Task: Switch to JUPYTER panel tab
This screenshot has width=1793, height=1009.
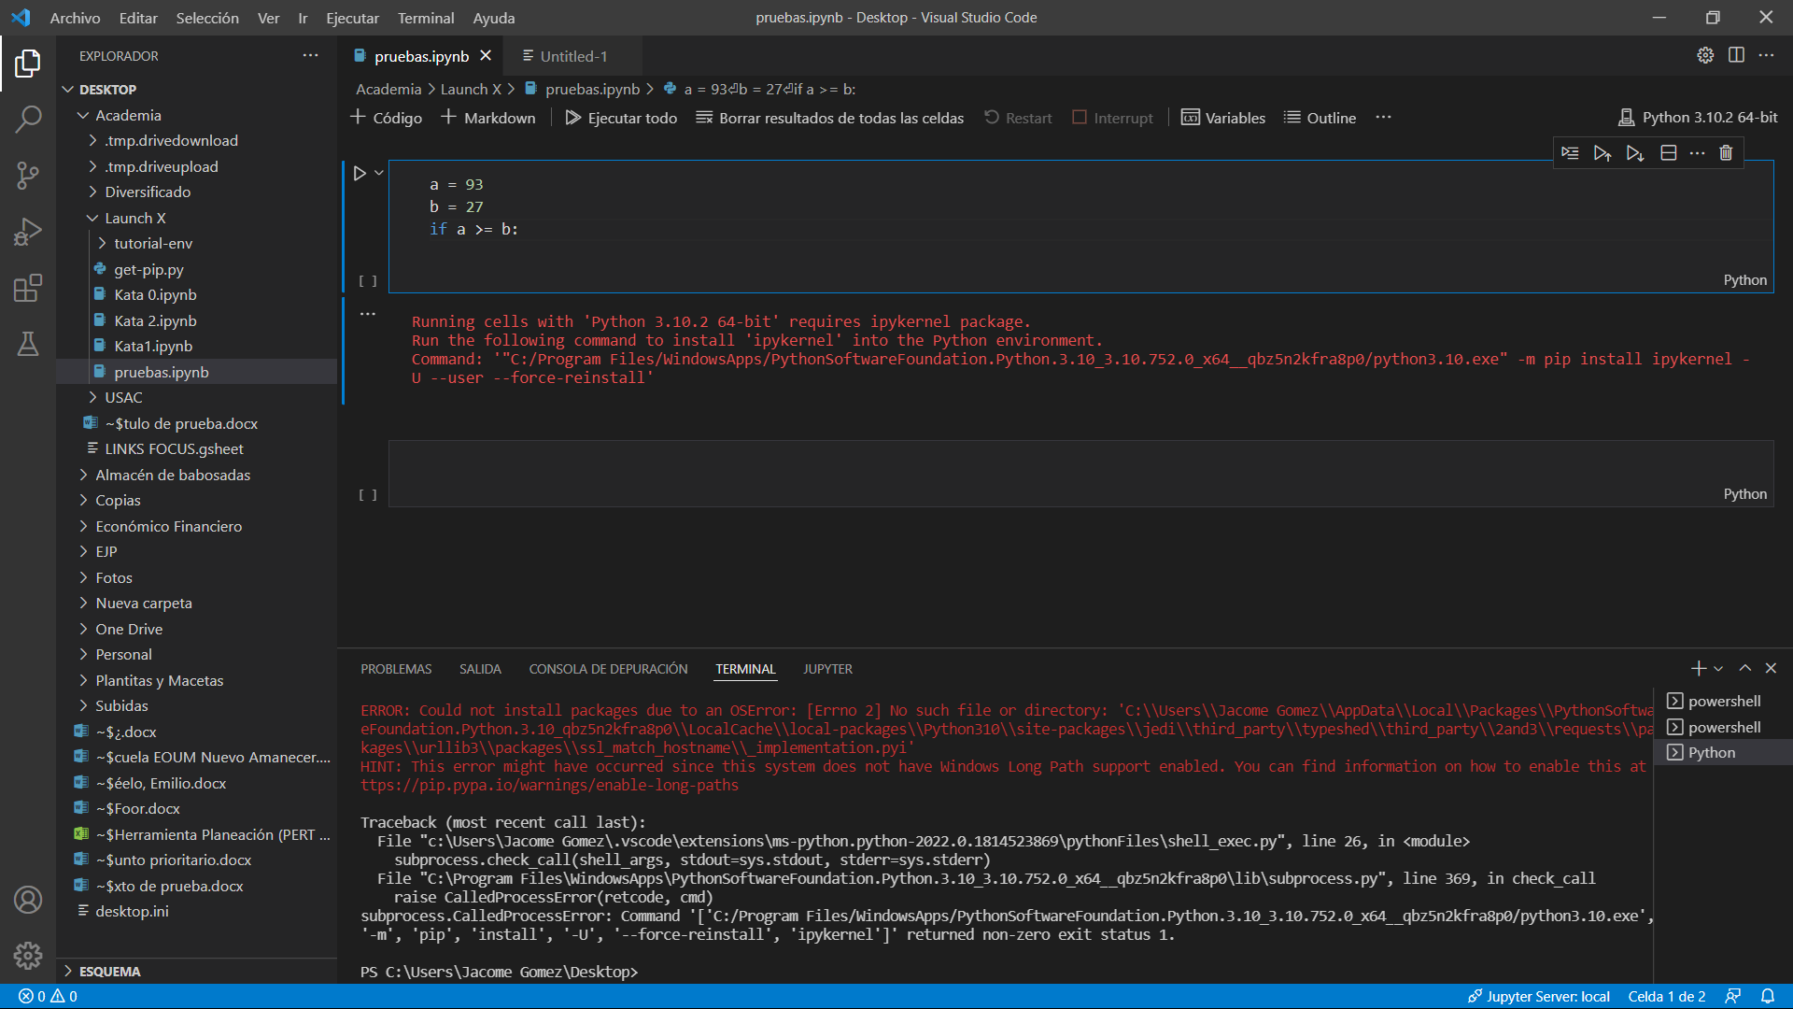Action: click(827, 669)
